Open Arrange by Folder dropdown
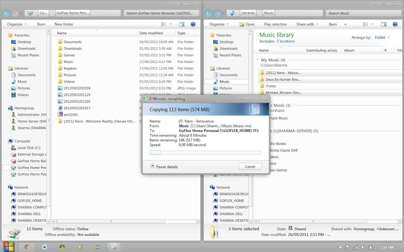The height and width of the screenshot is (252, 404). (x=382, y=37)
